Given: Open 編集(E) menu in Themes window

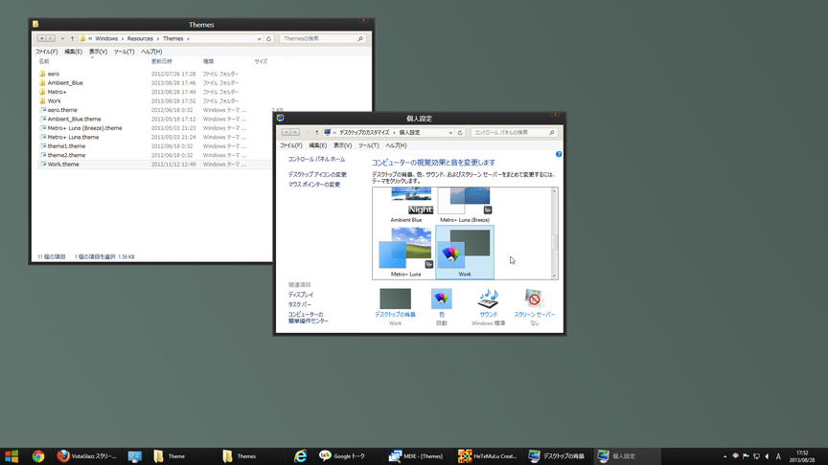Looking at the screenshot, I should coord(74,52).
